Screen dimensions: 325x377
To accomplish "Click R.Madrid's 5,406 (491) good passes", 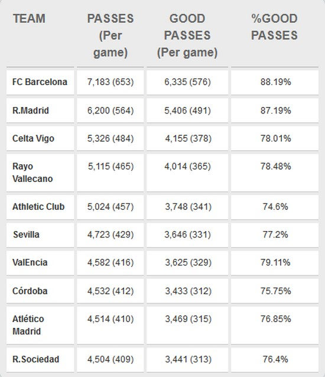I will [x=187, y=110].
